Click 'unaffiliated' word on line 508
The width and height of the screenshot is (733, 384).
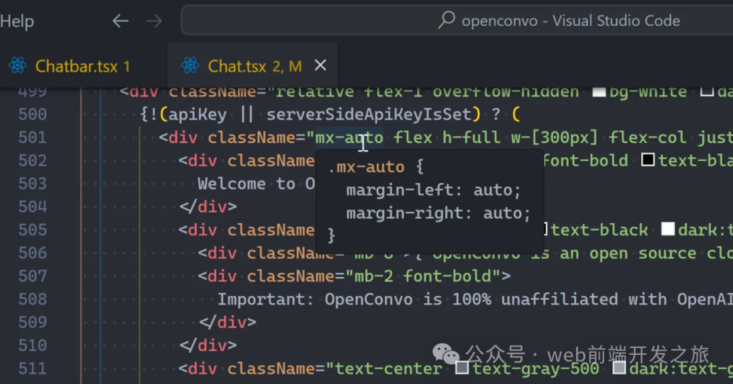click(559, 299)
